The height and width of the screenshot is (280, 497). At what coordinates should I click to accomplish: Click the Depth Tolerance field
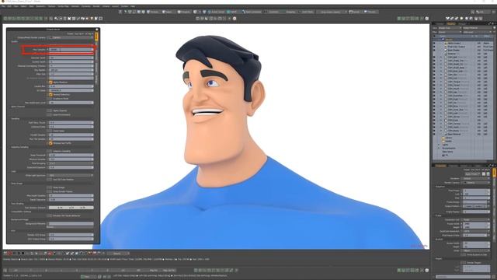(x=71, y=200)
